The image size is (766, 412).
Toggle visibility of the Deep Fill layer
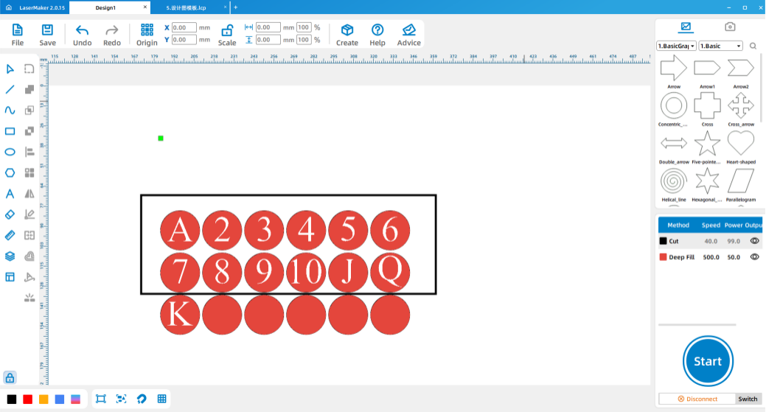754,256
